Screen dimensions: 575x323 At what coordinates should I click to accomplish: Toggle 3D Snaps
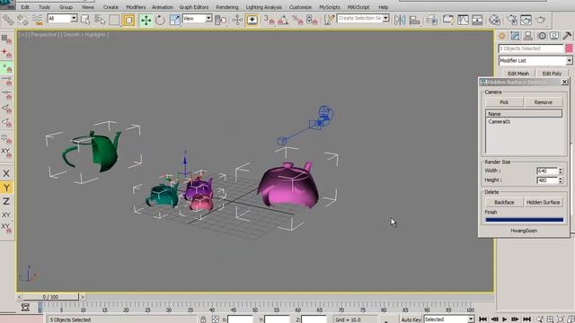point(269,20)
